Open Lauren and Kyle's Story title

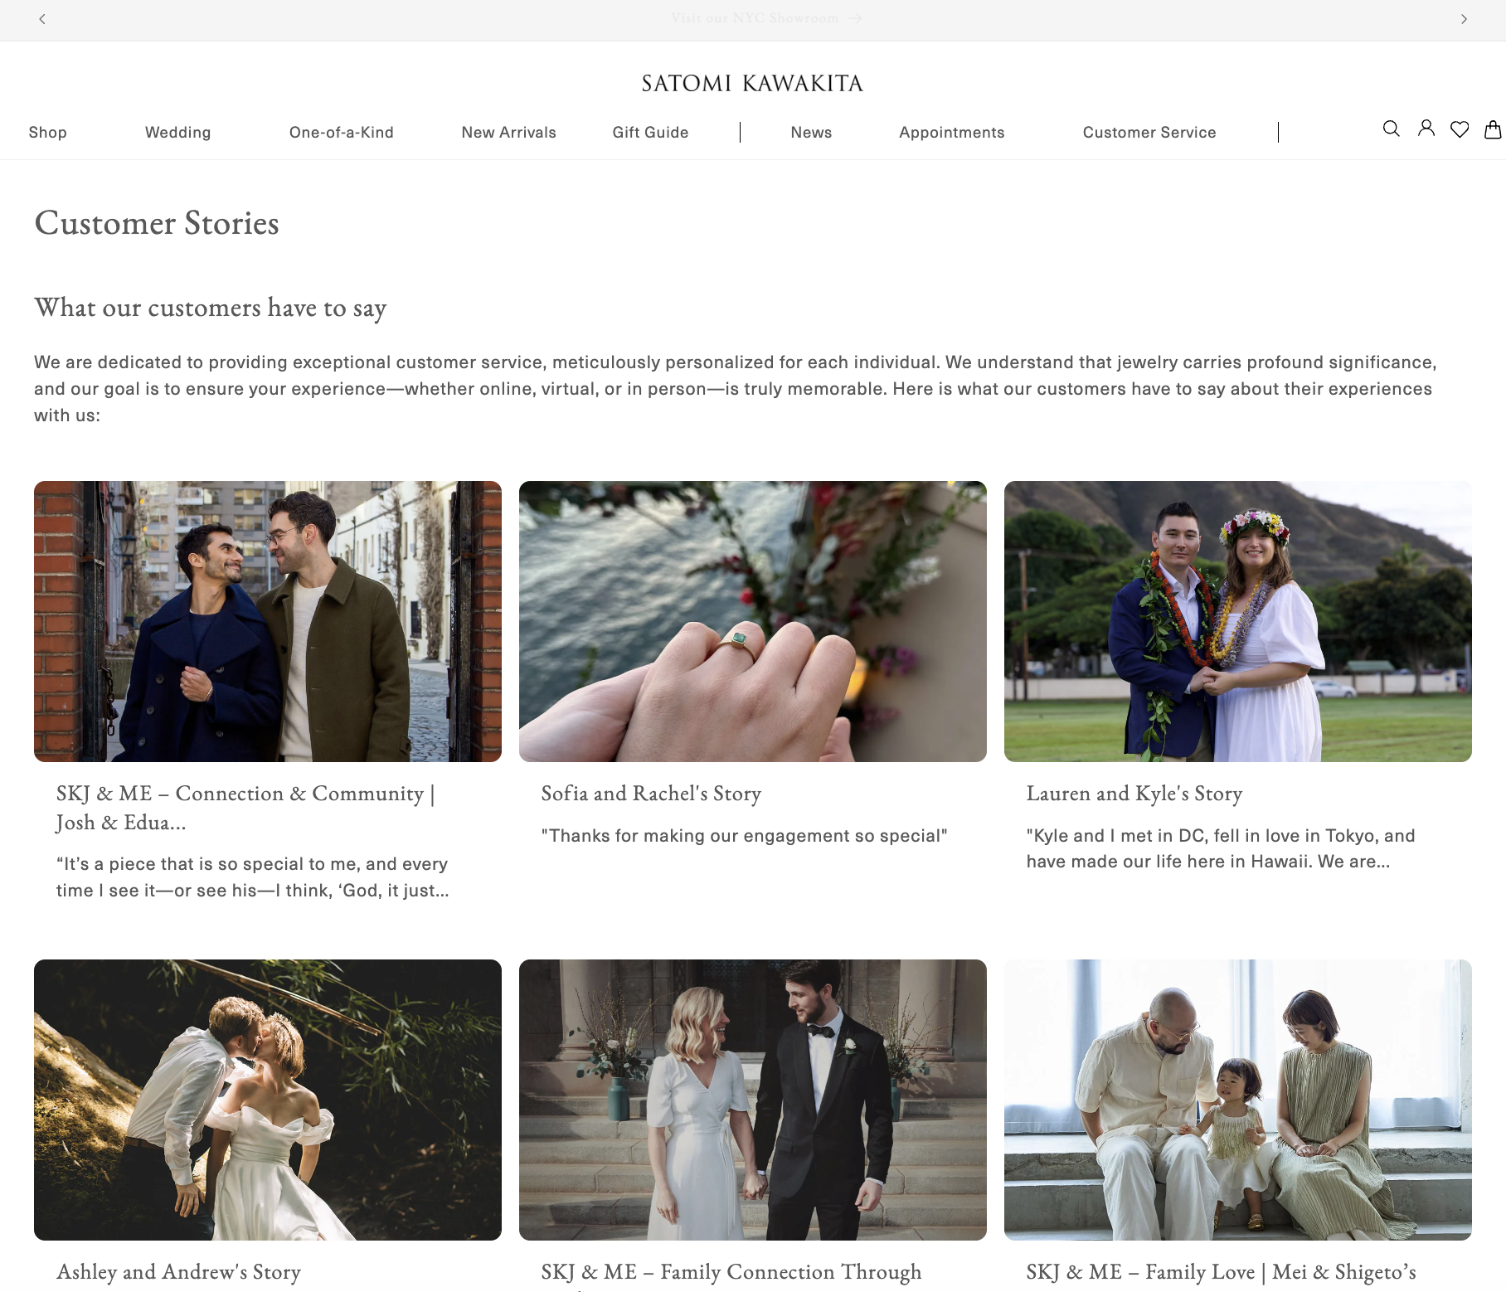point(1134,794)
